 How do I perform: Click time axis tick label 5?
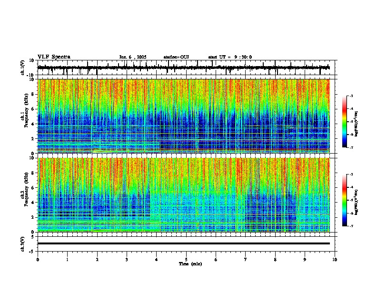(x=186, y=260)
